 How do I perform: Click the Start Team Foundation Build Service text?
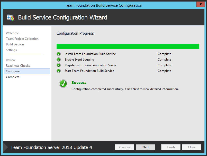coord(89,71)
